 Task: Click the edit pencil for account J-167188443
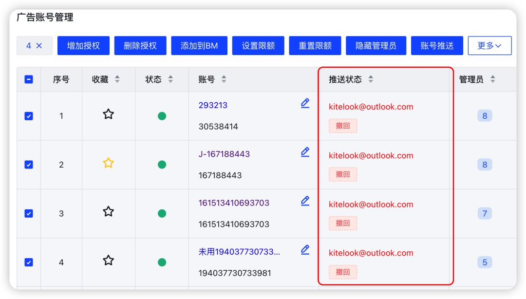(x=305, y=152)
